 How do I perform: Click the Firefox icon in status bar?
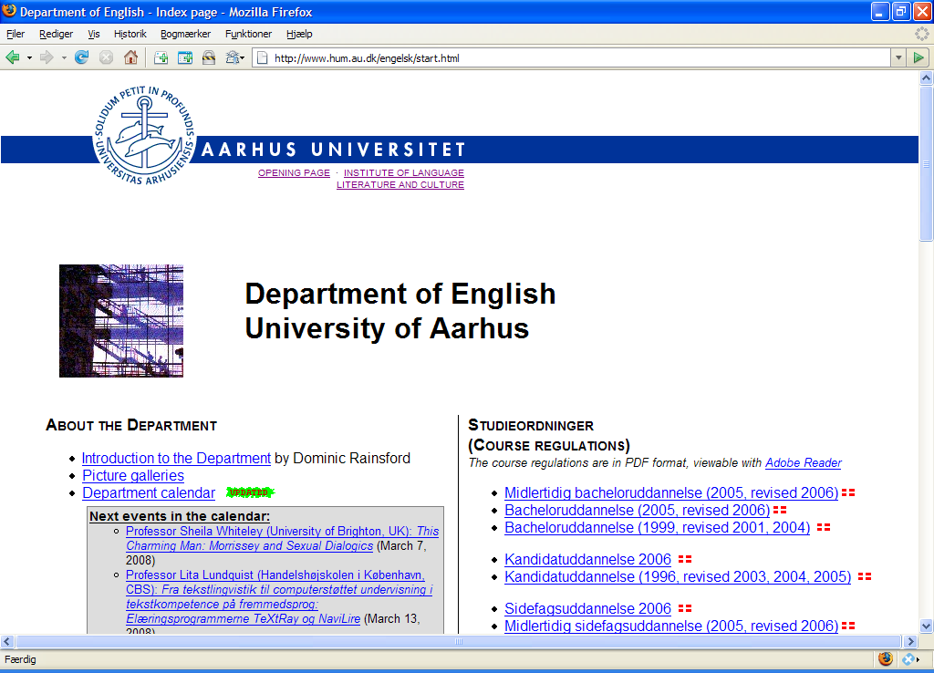point(886,658)
